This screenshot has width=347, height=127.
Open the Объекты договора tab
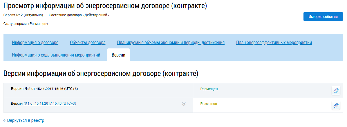tap(88, 43)
